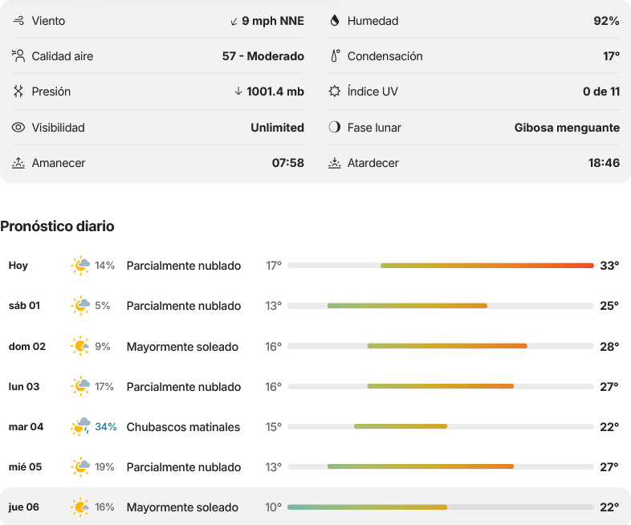The width and height of the screenshot is (631, 525).
Task: Open dom 02 Mayormente soleado forecast
Action: pyautogui.click(x=315, y=346)
